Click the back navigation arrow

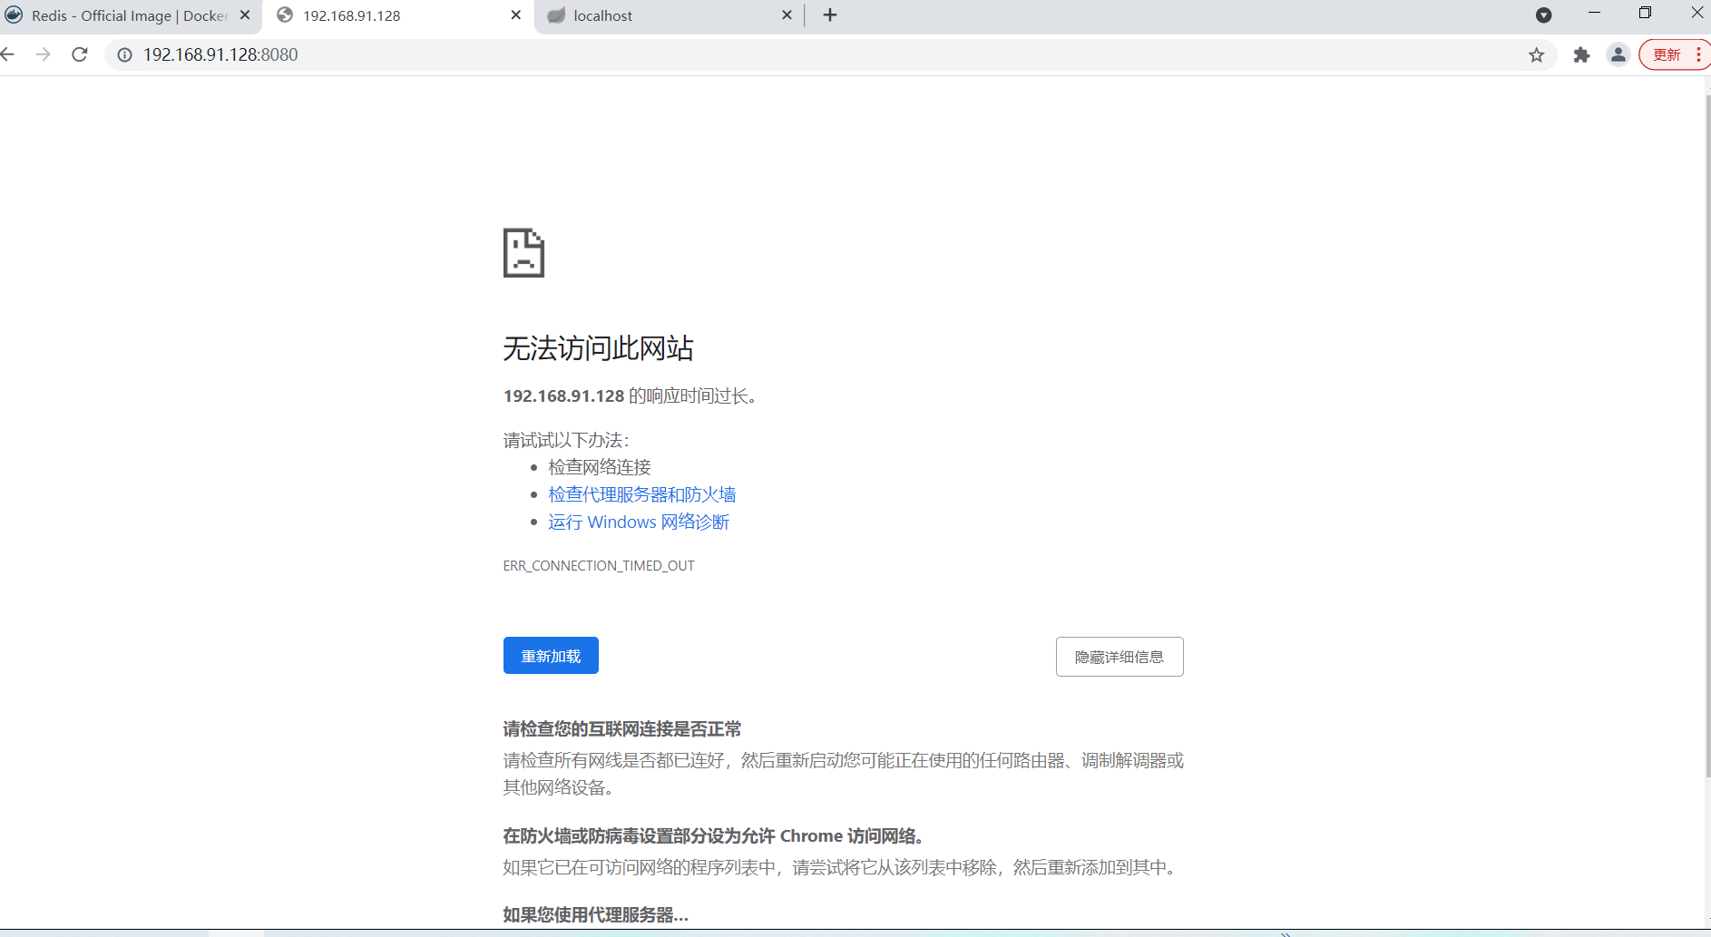tap(9, 54)
